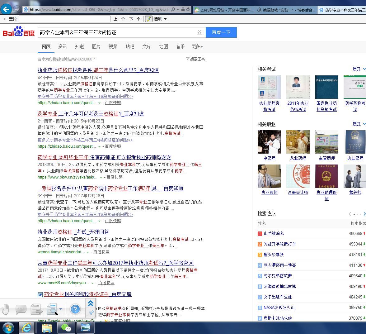366x334 pixels.
Task: Open the Windows Start button
Action: click(8, 328)
